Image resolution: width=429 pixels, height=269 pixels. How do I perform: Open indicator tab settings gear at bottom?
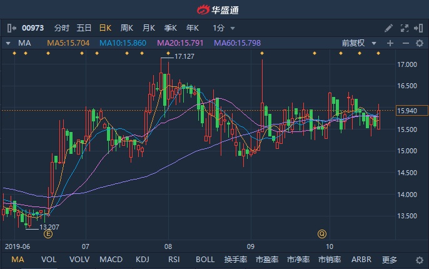coord(420,260)
